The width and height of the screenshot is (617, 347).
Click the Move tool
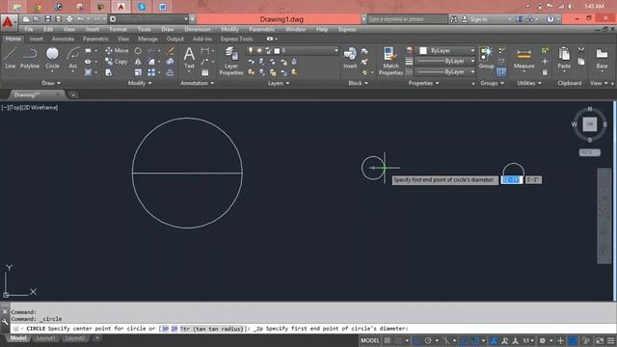117,51
